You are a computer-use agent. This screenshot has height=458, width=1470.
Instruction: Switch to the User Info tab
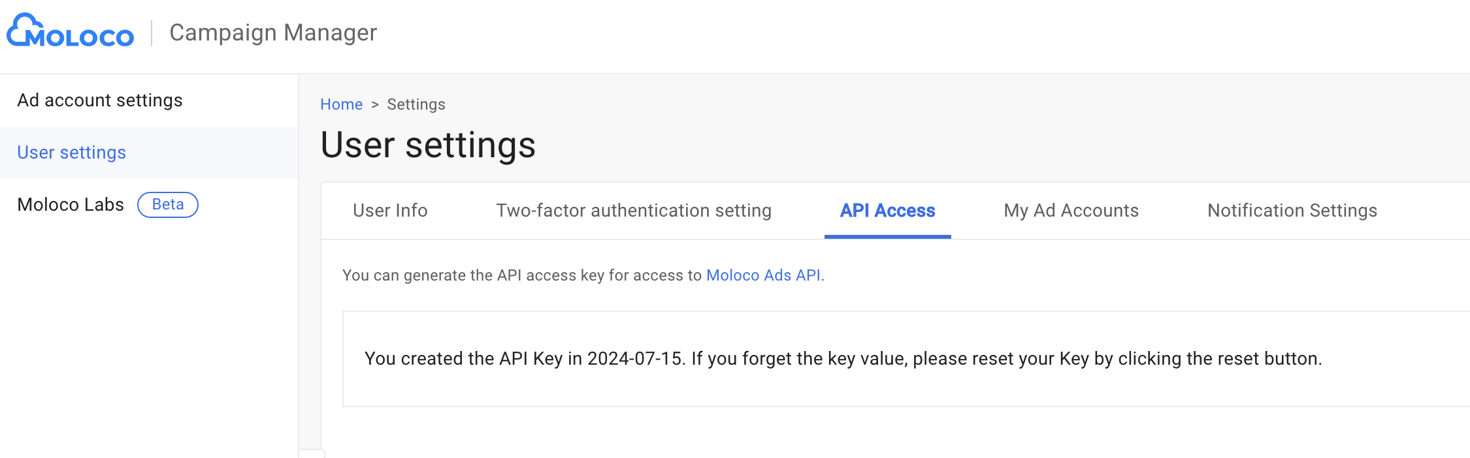(x=390, y=211)
